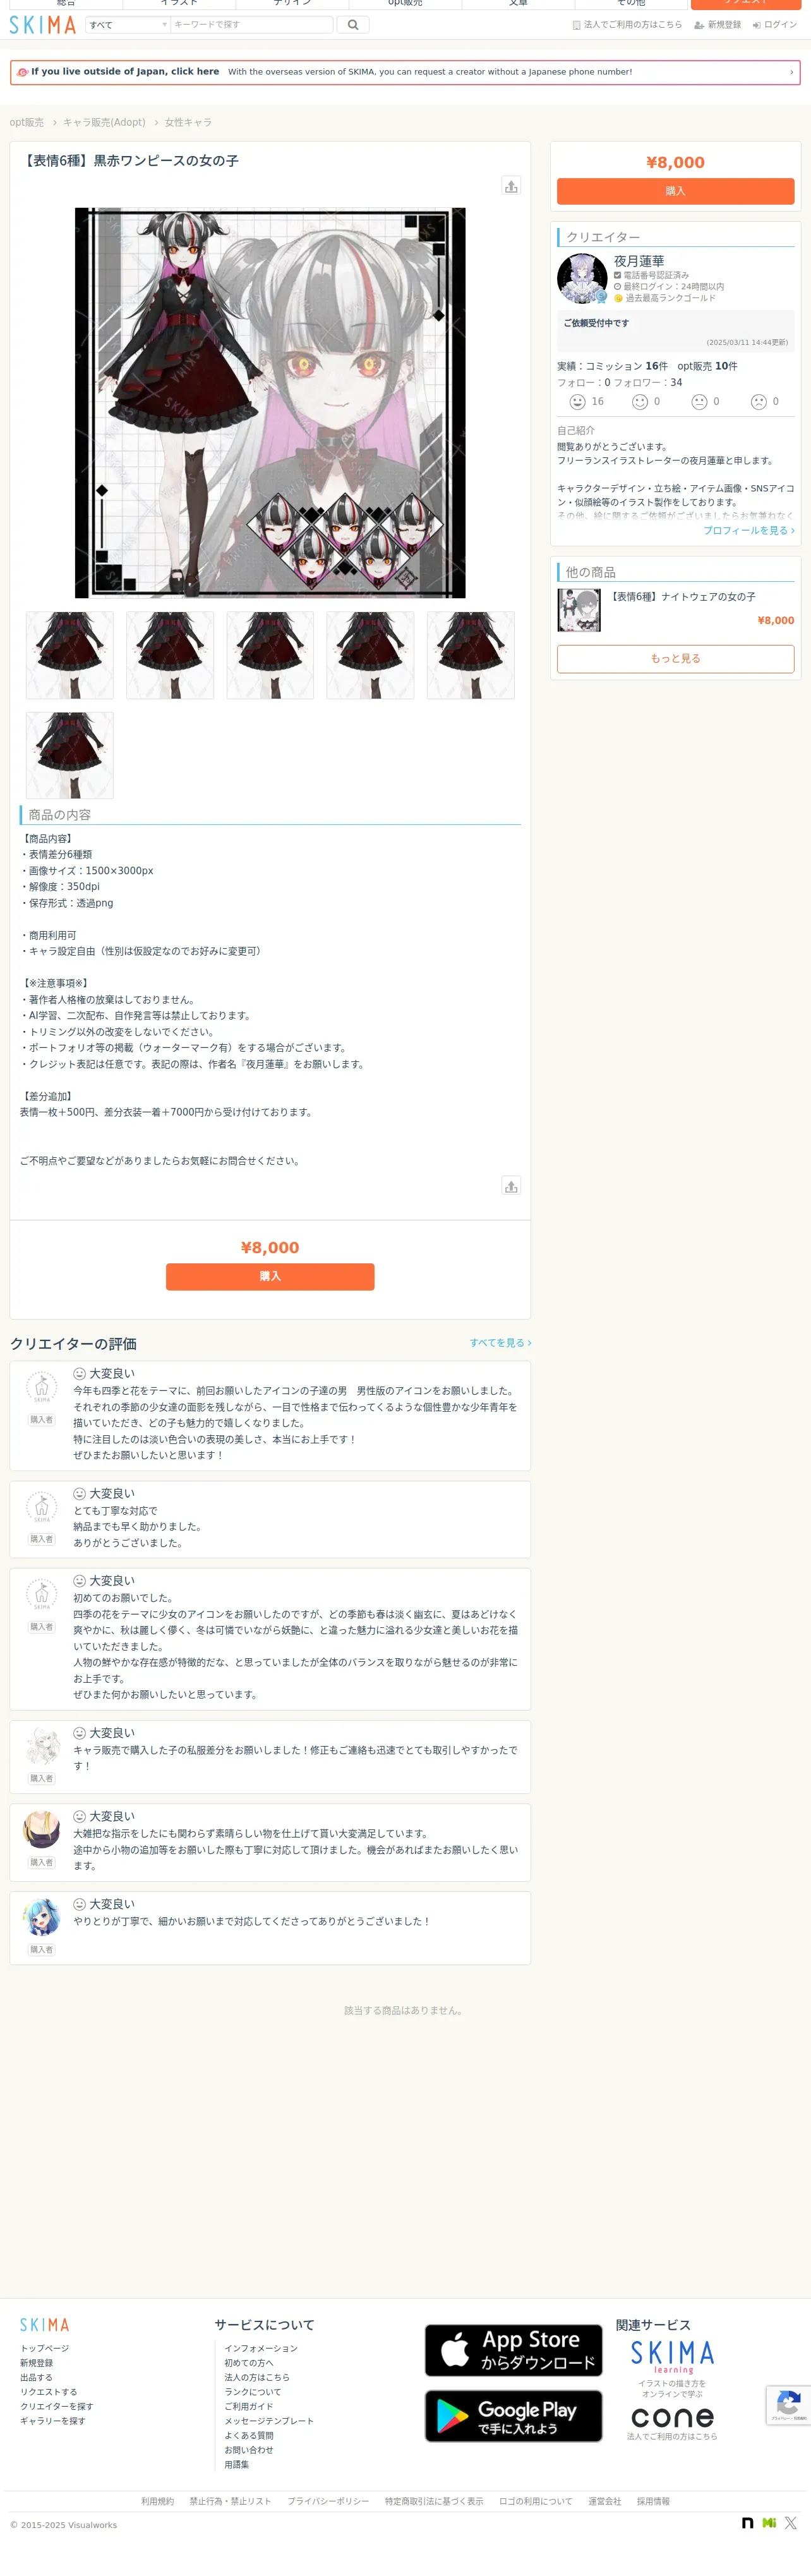Viewport: 811px width, 2576px height.
Task: Click the もっと見る button under 他の商品
Action: point(675,658)
